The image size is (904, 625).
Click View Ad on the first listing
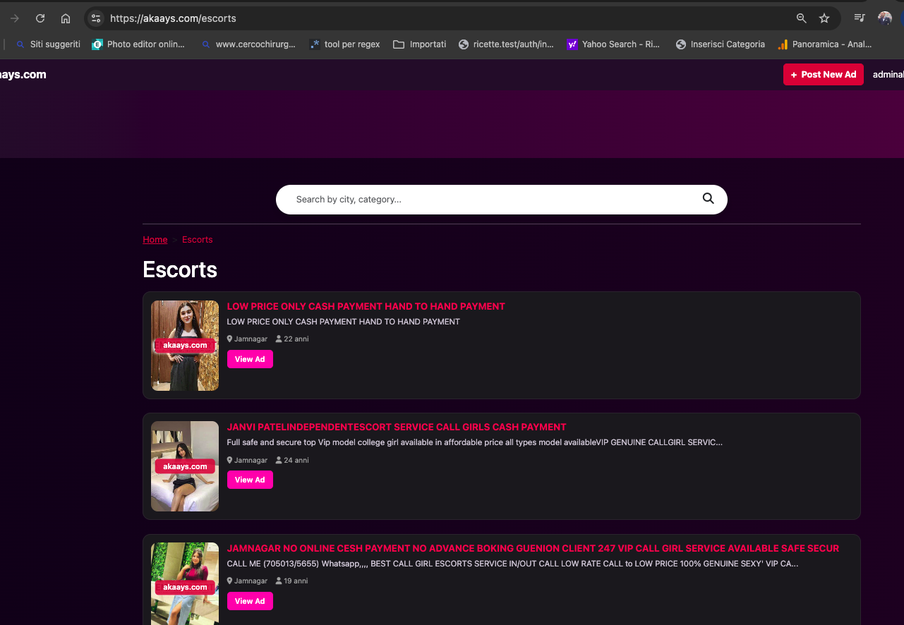click(250, 359)
